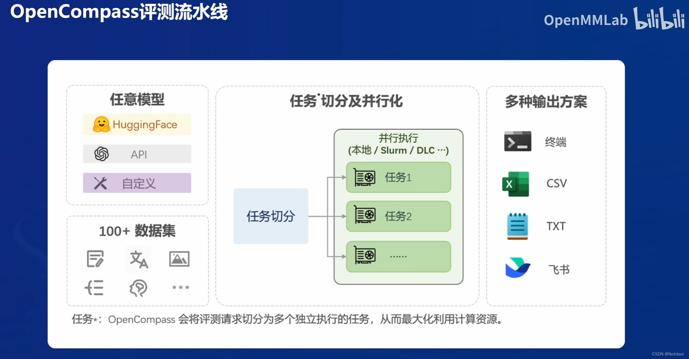689x359 pixels.
Task: Click the 任务切分 button
Action: pos(271,216)
